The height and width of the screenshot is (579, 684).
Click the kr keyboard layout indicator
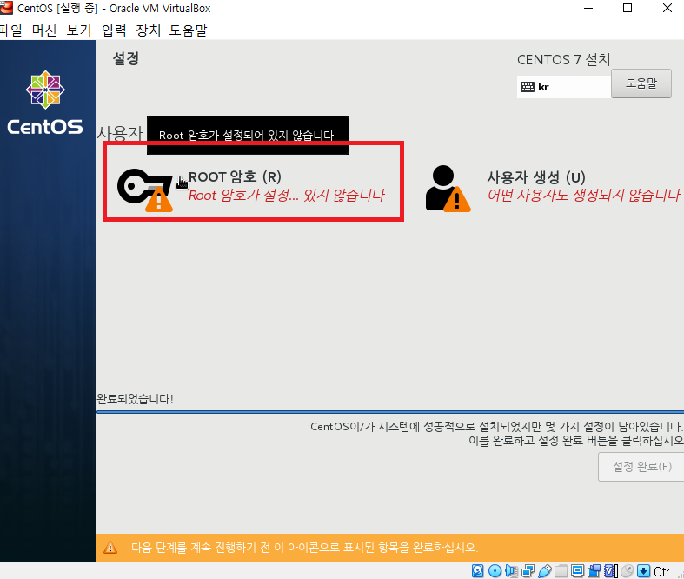pyautogui.click(x=563, y=87)
